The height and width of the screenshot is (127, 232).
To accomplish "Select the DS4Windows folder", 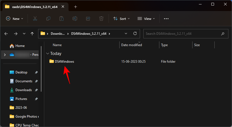I will (x=62, y=62).
